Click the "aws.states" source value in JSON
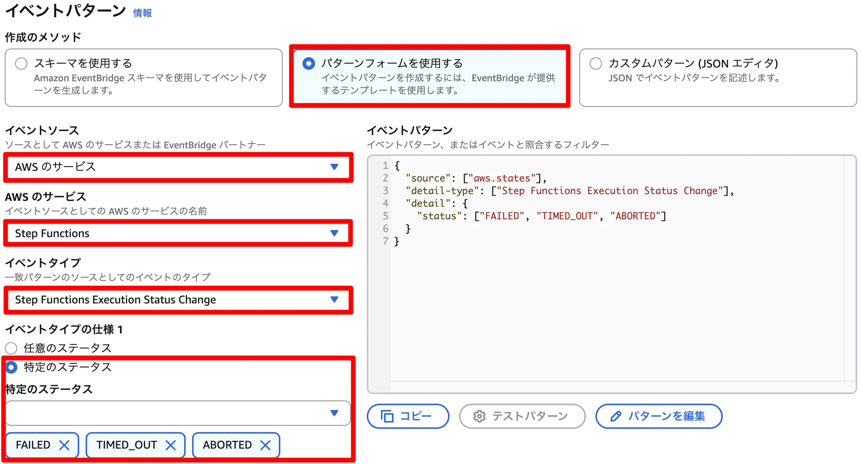862x464 pixels. coord(502,178)
